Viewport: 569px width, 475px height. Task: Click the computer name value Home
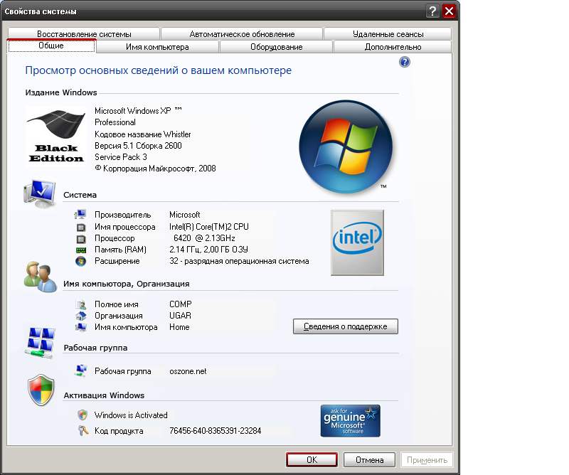179,327
